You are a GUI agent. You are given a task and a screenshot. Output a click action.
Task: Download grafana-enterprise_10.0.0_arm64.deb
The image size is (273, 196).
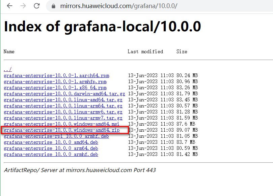[x=51, y=149]
